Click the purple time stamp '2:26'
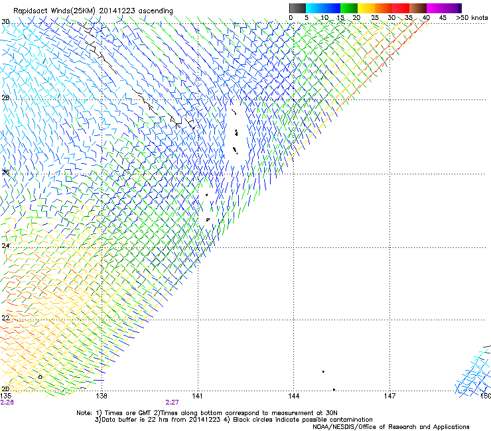 pos(7,402)
